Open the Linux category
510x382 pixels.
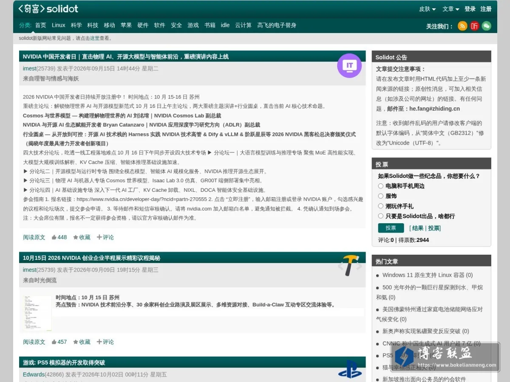(59, 25)
